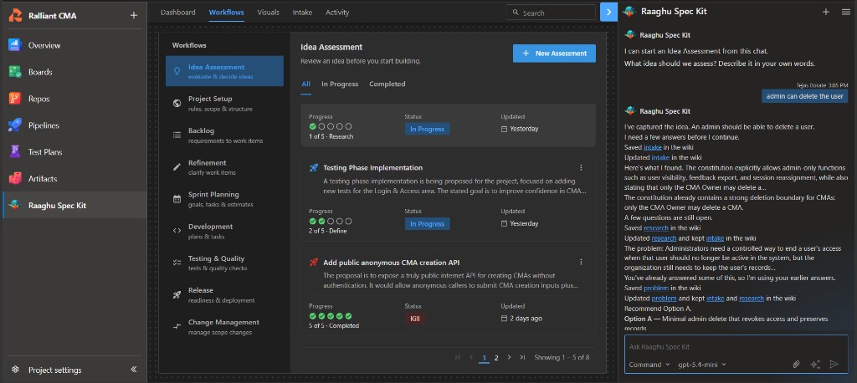The height and width of the screenshot is (383, 857).
Task: Click the sparkle enhance icon in chat
Action: click(x=815, y=365)
